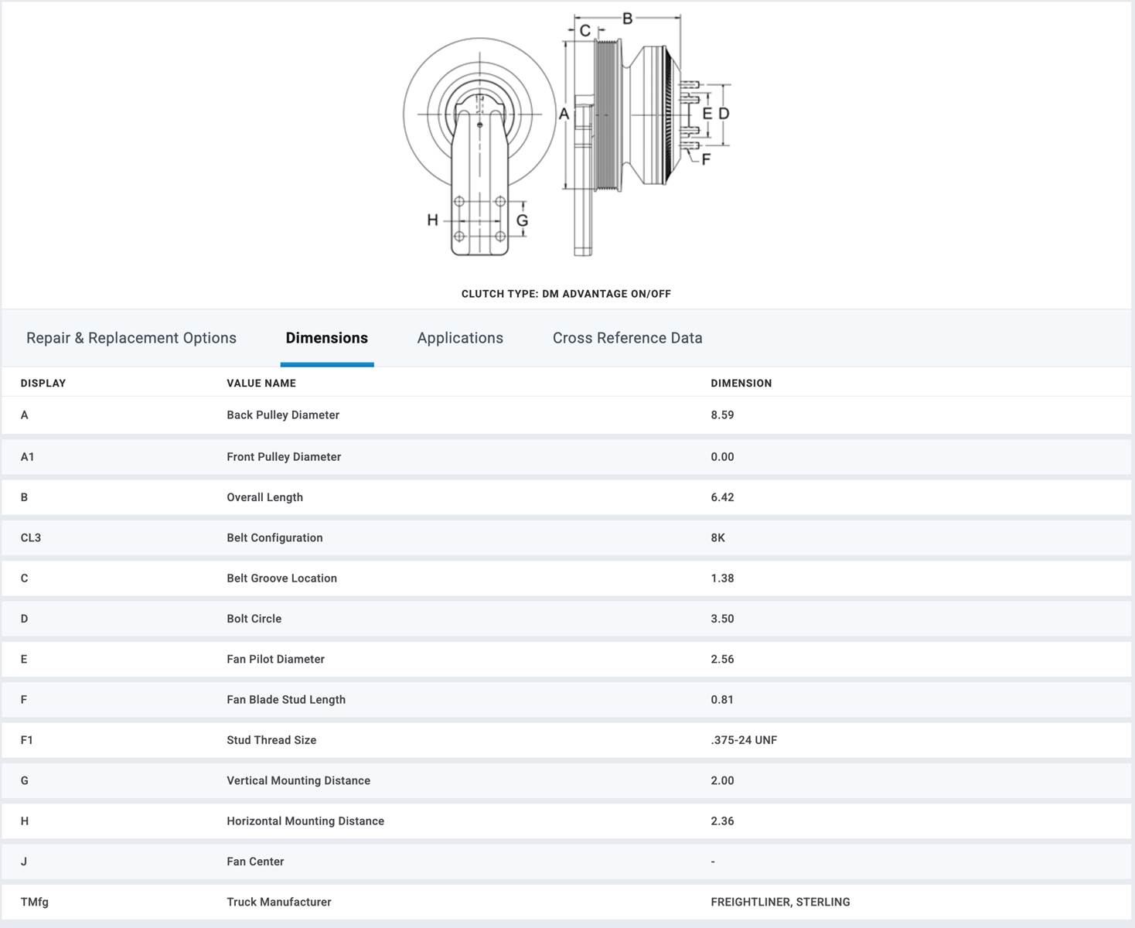This screenshot has height=928, width=1135.
Task: Click the DIMENSION column header
Action: click(741, 383)
